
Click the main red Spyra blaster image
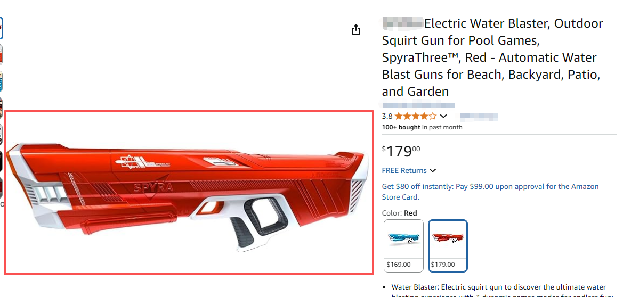coord(189,193)
